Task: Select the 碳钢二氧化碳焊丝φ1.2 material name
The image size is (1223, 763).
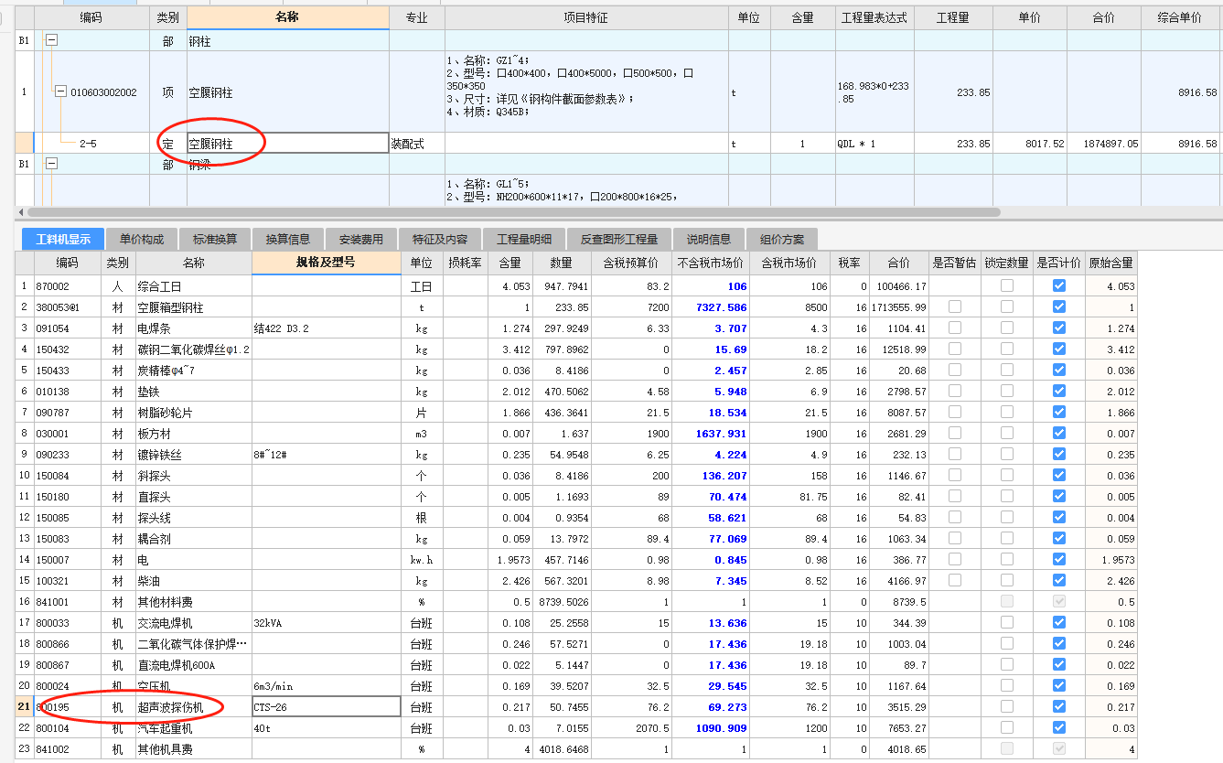Action: (194, 349)
